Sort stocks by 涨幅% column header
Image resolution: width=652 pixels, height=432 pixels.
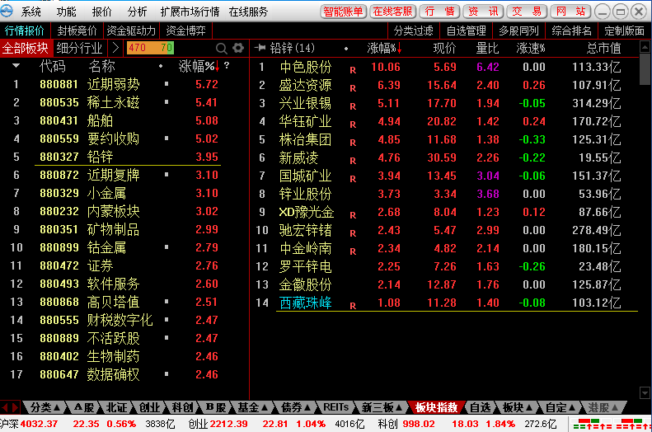pyautogui.click(x=384, y=49)
